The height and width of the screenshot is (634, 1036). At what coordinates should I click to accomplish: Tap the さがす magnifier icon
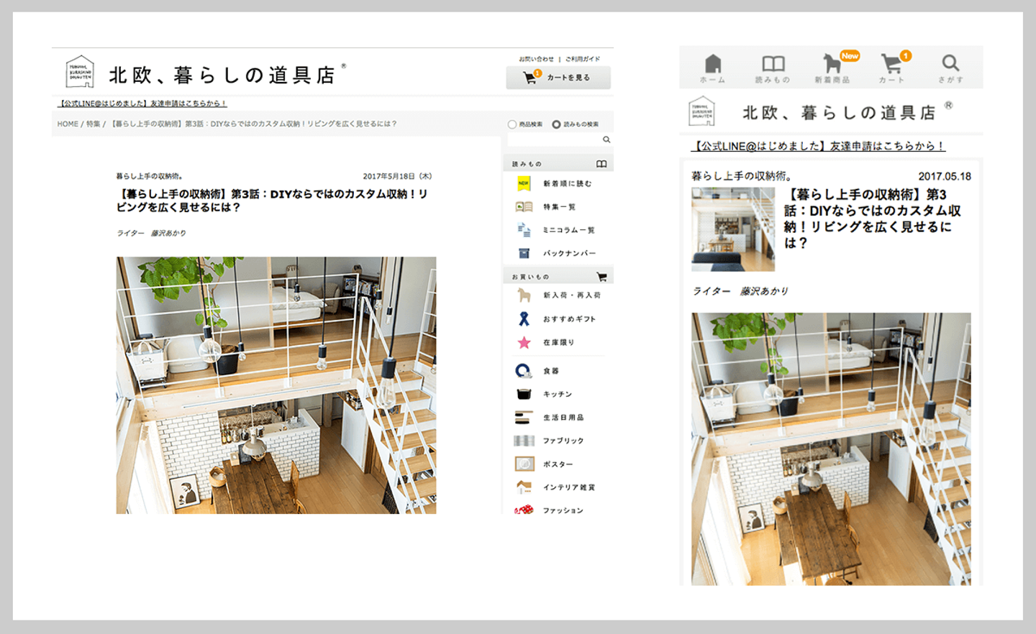(950, 63)
